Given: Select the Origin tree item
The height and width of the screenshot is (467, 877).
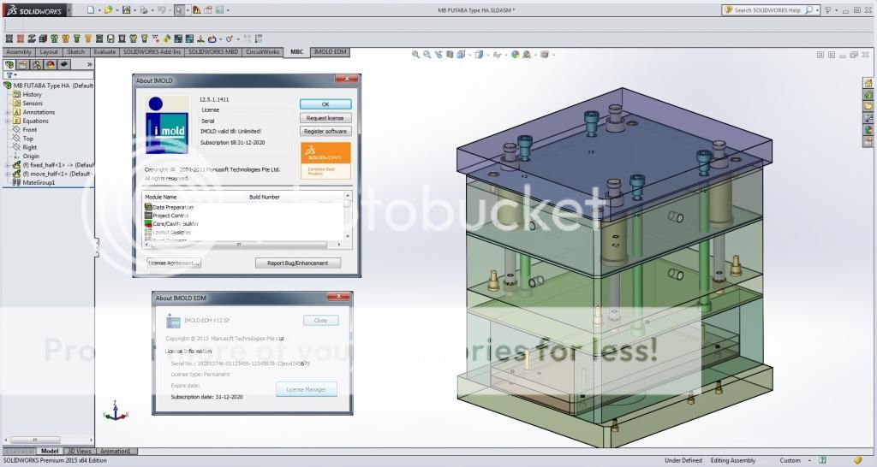Looking at the screenshot, I should [31, 157].
